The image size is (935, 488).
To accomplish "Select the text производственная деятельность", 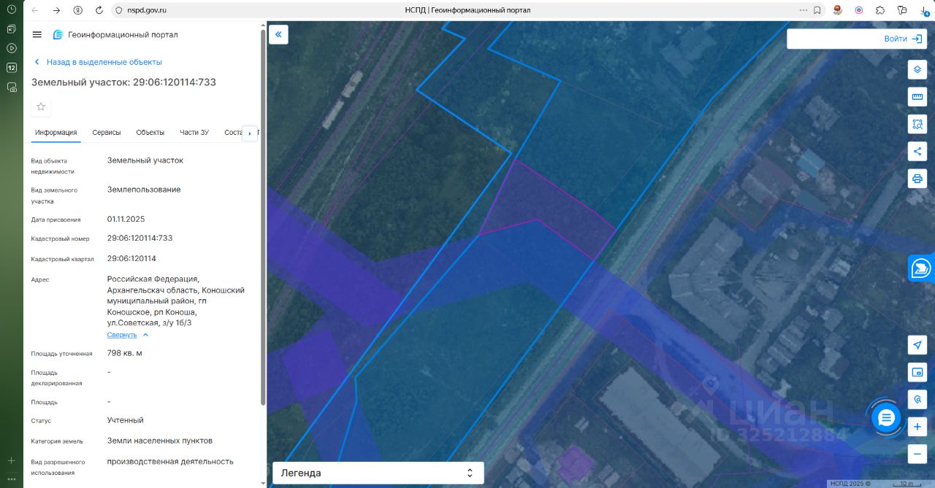I will 170,461.
